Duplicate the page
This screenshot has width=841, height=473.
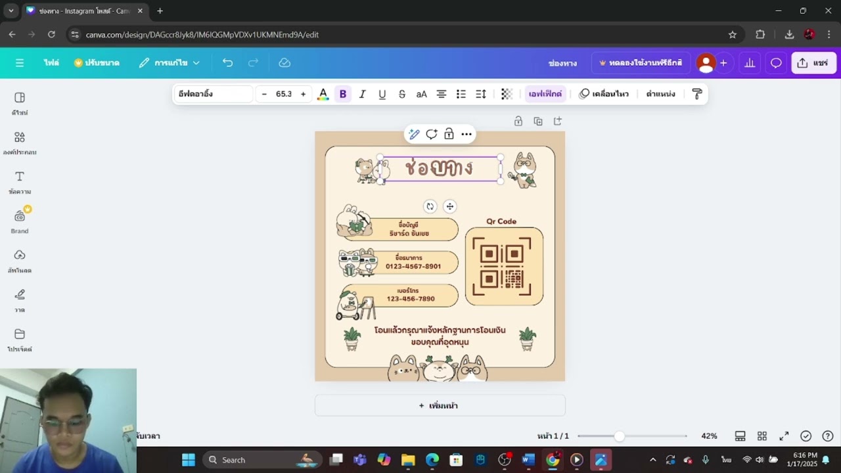pos(538,121)
